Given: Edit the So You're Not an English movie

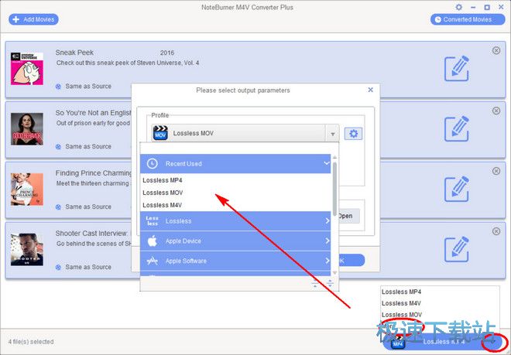Looking at the screenshot, I should [457, 129].
